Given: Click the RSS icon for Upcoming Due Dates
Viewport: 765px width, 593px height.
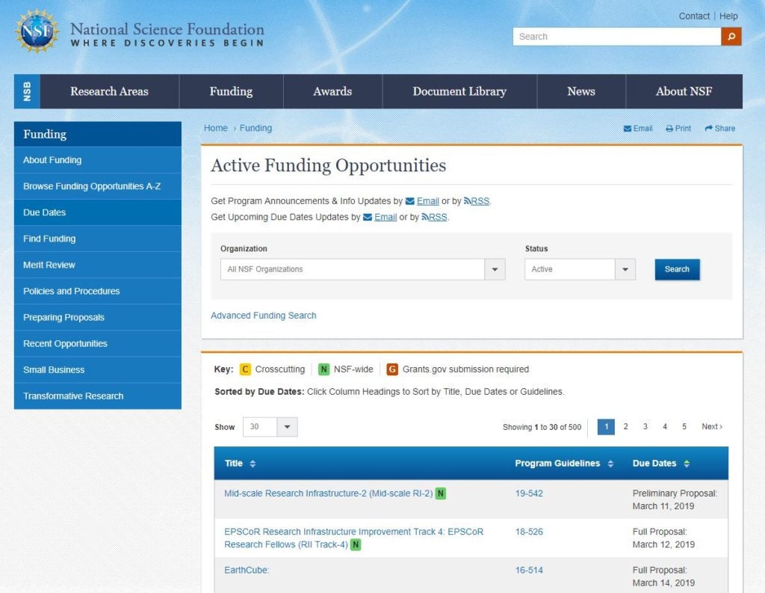Looking at the screenshot, I should [425, 217].
